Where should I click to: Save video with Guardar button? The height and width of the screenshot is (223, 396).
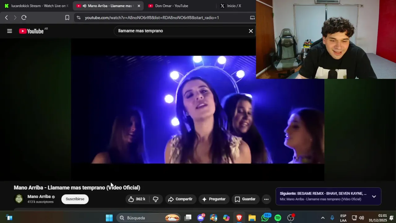coord(245,199)
